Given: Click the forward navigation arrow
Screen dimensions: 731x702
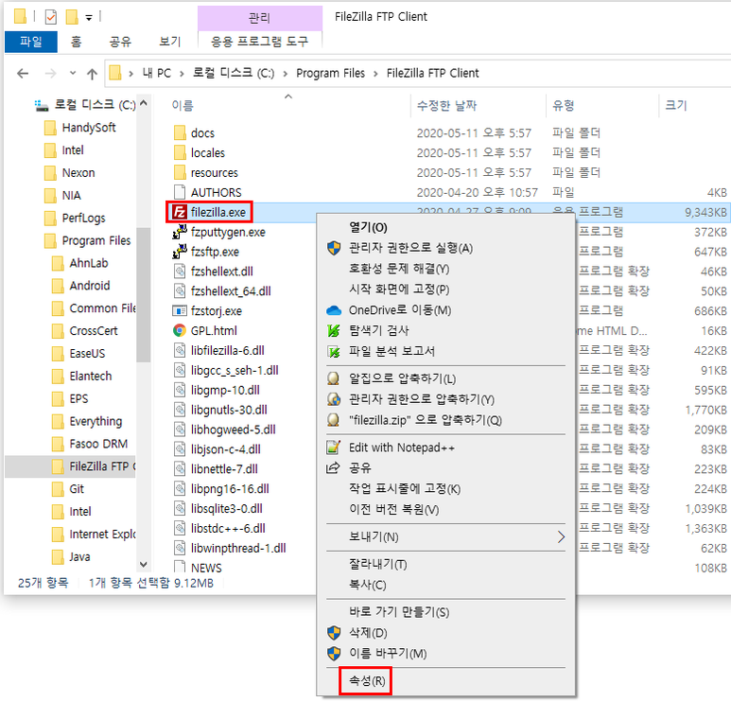Looking at the screenshot, I should (50, 73).
